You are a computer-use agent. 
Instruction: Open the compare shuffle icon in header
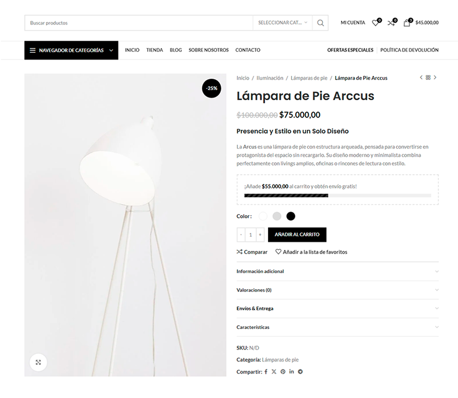click(392, 23)
